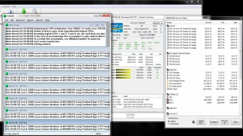This screenshot has width=243, height=136.
Task: Click the Sensor Status list scrollbar up arrow
Action: coord(241,22)
